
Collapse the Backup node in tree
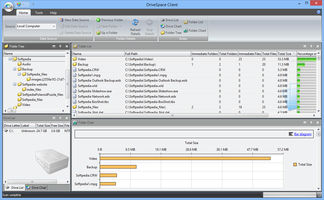point(15,69)
